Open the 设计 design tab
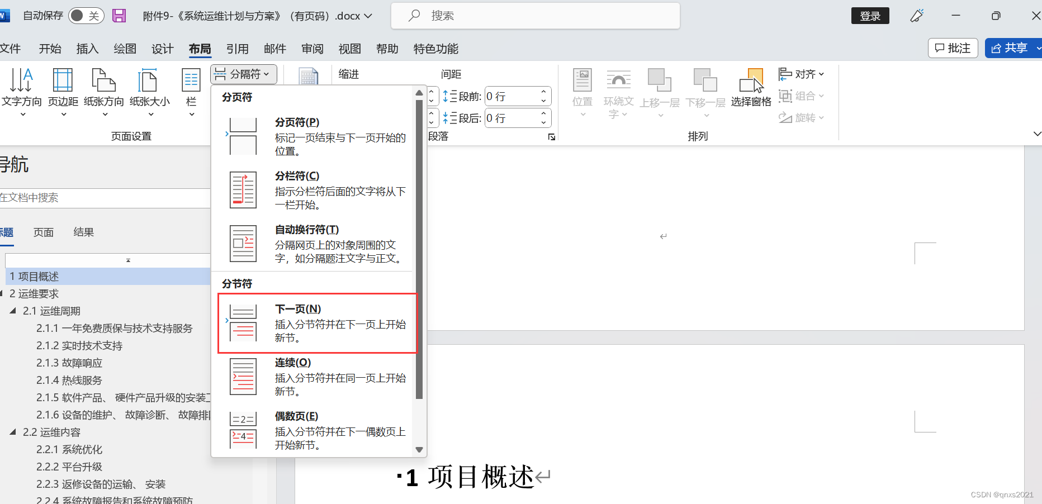This screenshot has height=504, width=1042. (162, 49)
